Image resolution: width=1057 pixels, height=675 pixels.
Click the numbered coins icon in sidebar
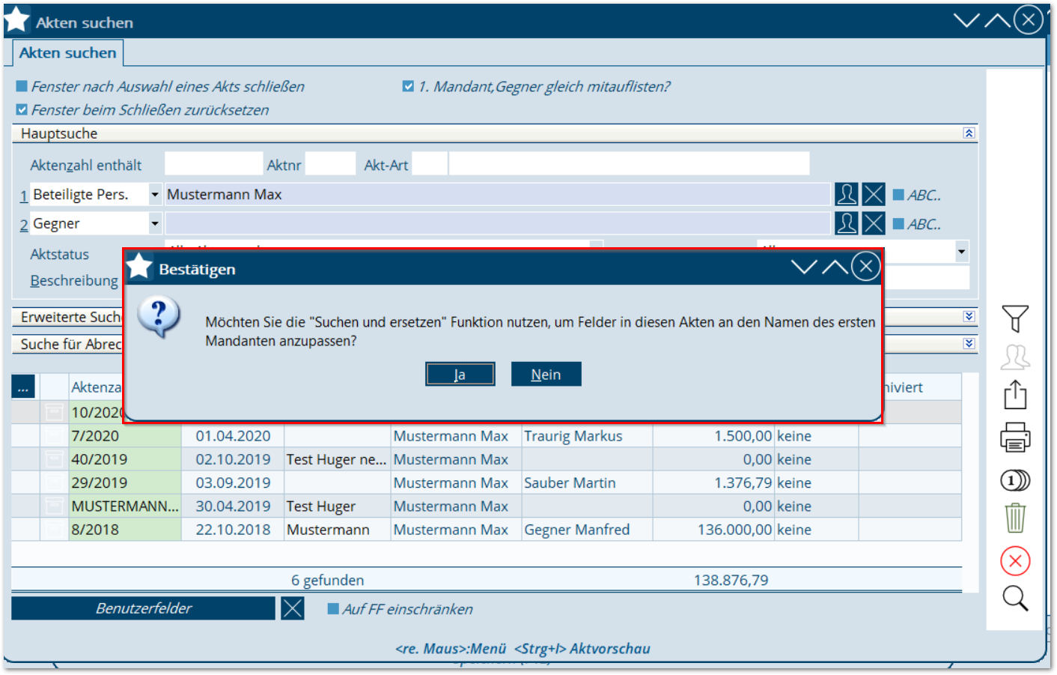pyautogui.click(x=1015, y=480)
